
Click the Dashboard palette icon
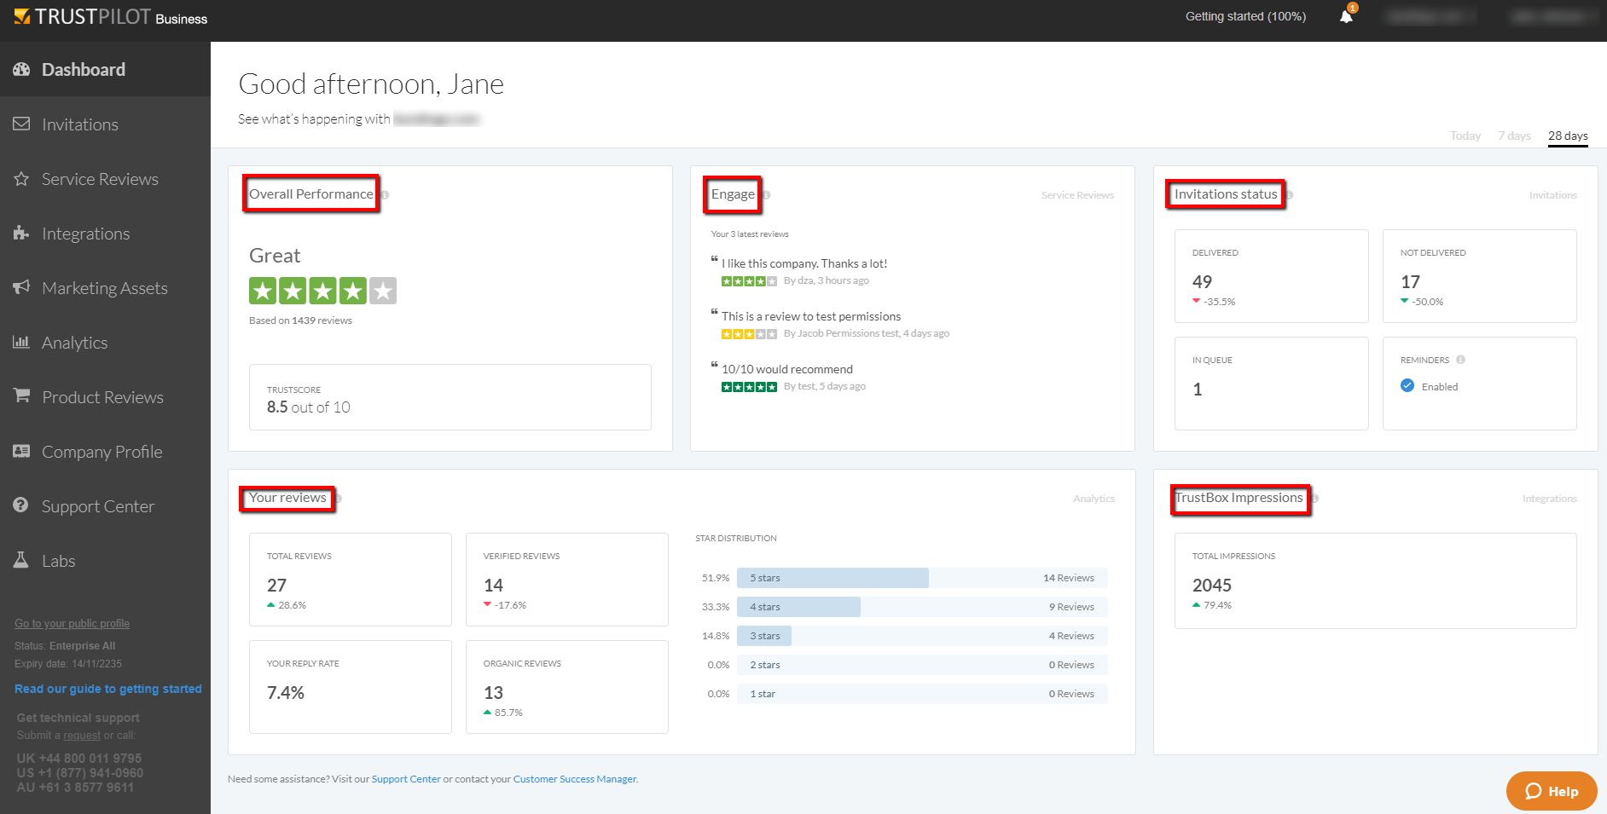click(x=21, y=70)
